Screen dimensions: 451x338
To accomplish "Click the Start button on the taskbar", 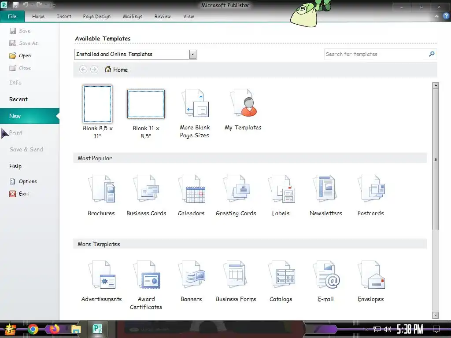I will point(10,329).
